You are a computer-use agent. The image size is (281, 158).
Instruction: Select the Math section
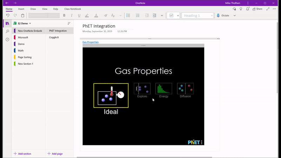tap(29, 50)
